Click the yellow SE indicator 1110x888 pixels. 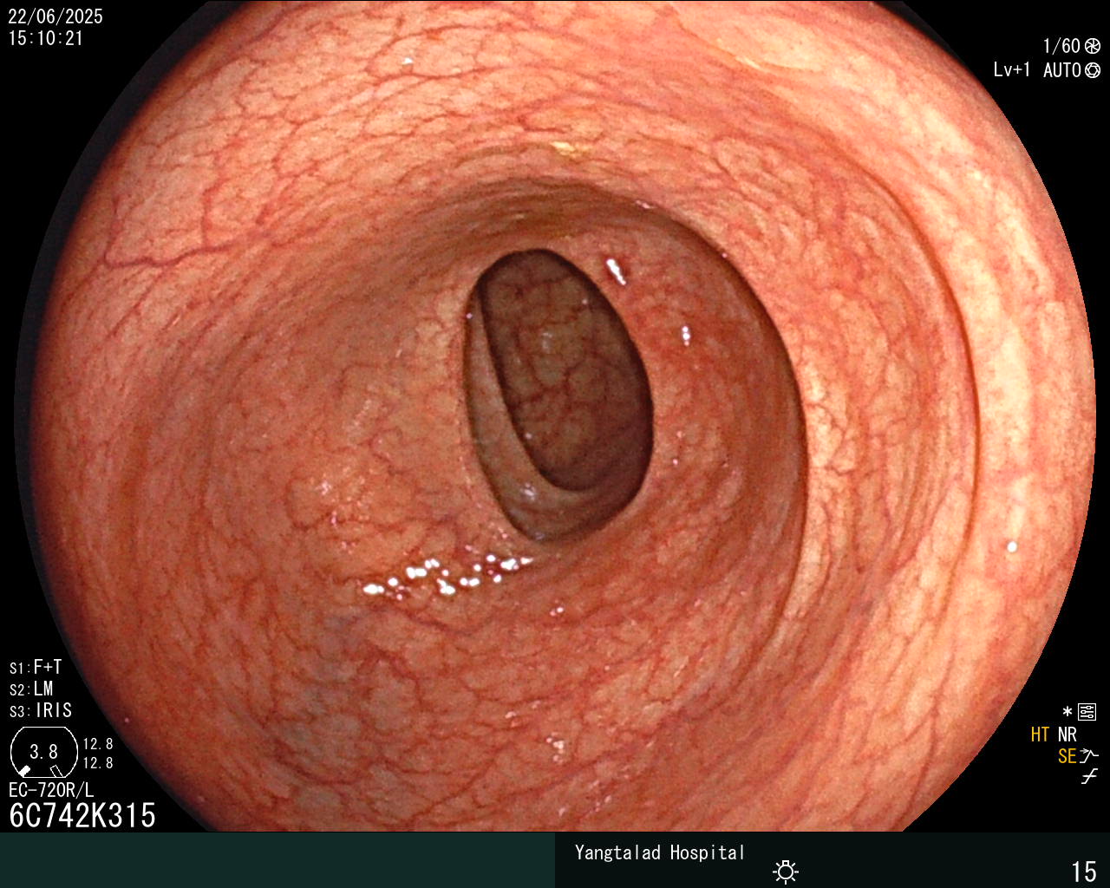[x=1067, y=756]
